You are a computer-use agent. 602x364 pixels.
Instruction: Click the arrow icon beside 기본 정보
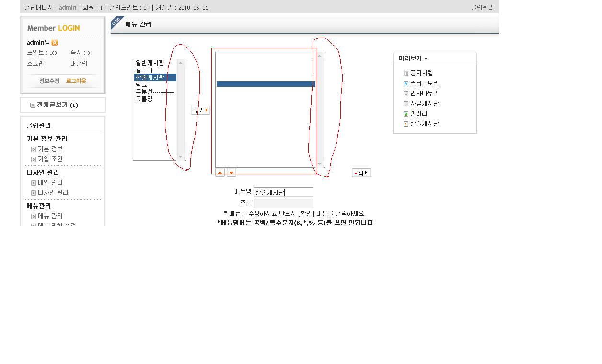click(34, 149)
